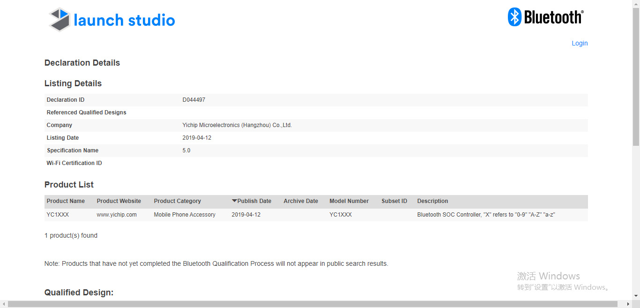The height and width of the screenshot is (308, 640).
Task: Select the Bluetooth SOC Controller description text
Action: pos(486,215)
